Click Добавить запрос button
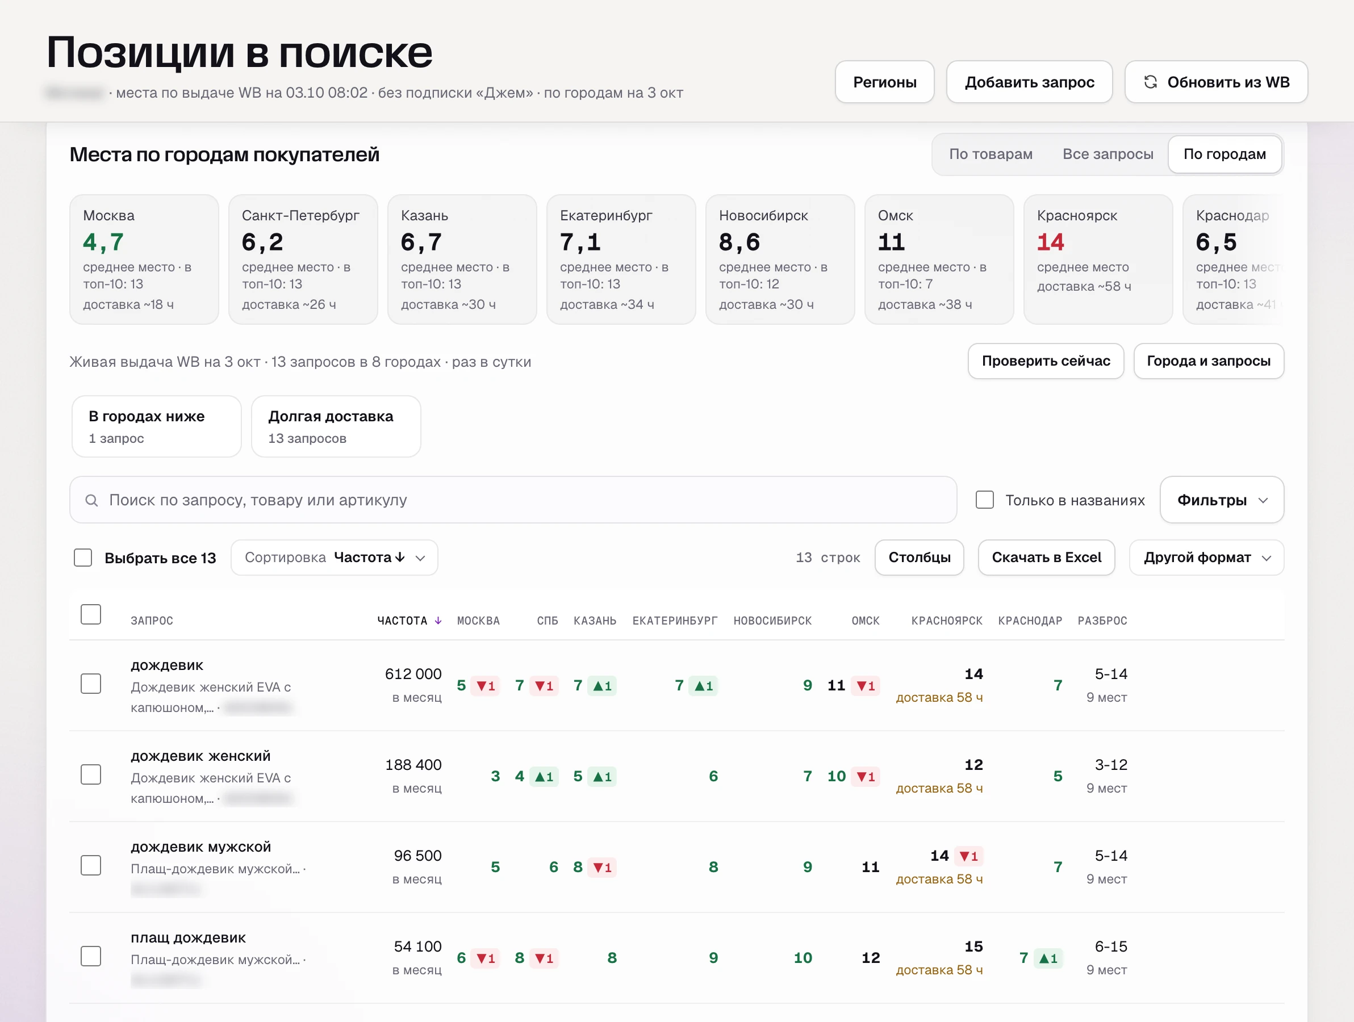 coord(1029,82)
